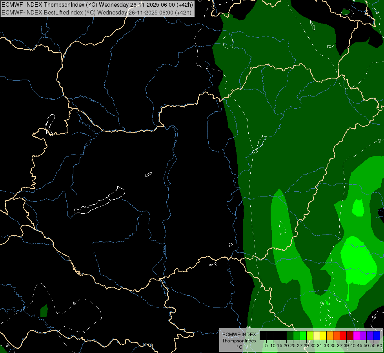Click legend tick value 5
The width and height of the screenshot is (384, 353).
pos(266,346)
